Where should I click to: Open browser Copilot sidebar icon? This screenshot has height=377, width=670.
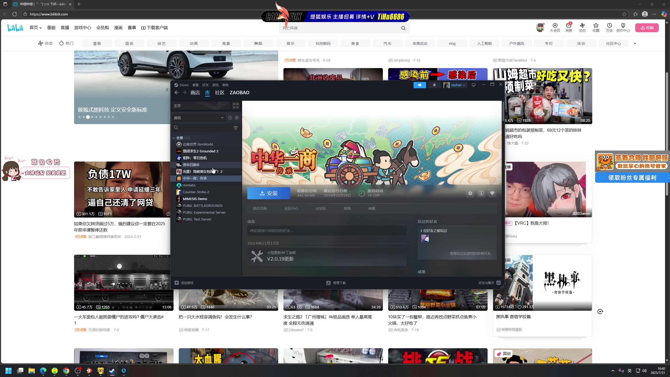[664, 14]
